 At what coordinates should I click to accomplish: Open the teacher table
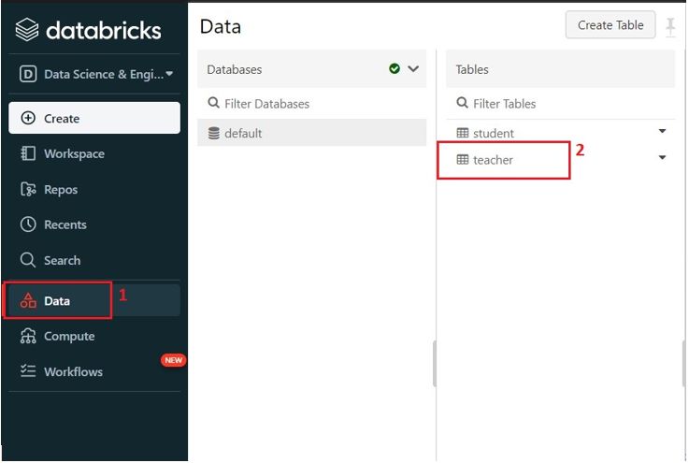tap(493, 160)
